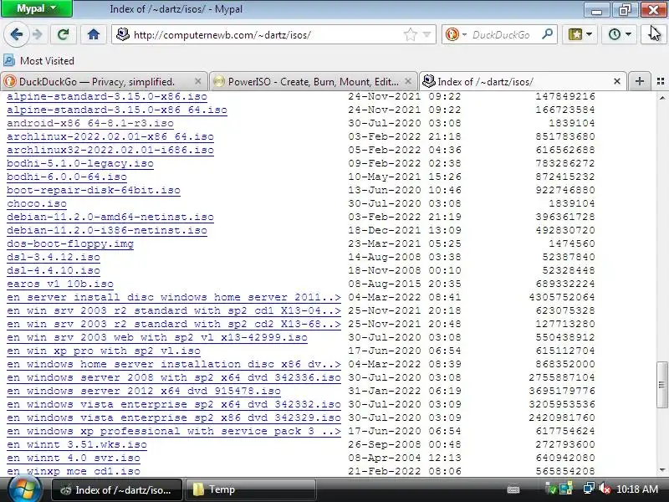Open en_windows_xp_professional service pack 3 link
Viewport: 669px width, 502px height.
(174, 431)
